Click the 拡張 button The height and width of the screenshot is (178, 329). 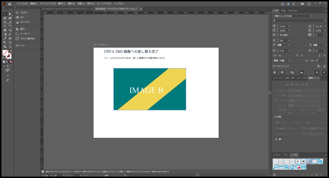(313, 129)
